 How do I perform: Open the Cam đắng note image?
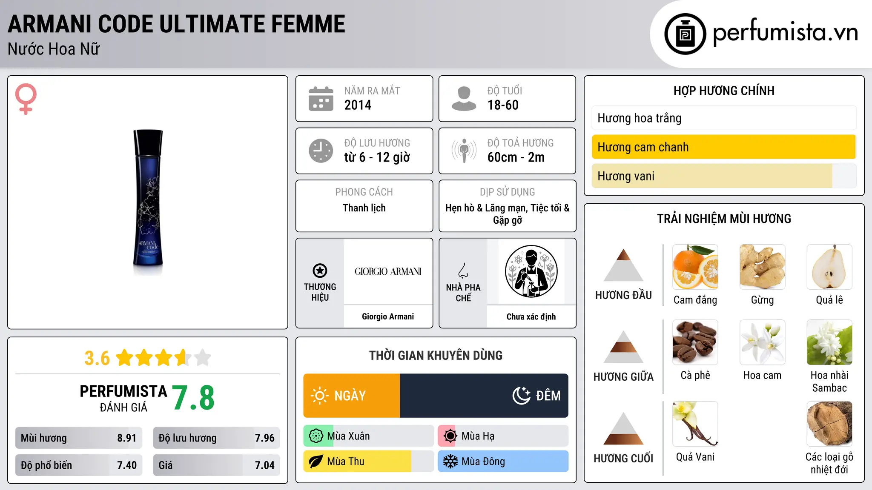coord(695,267)
